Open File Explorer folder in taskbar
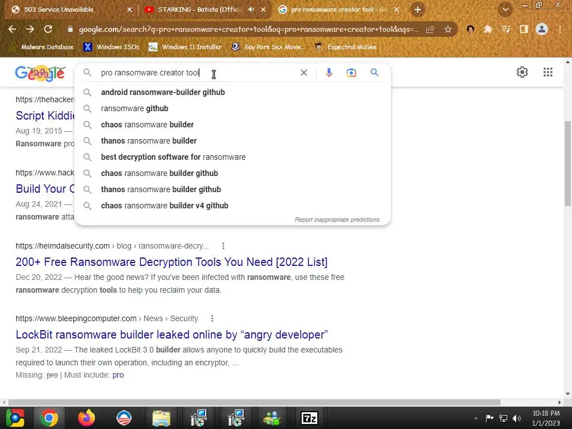 161,418
